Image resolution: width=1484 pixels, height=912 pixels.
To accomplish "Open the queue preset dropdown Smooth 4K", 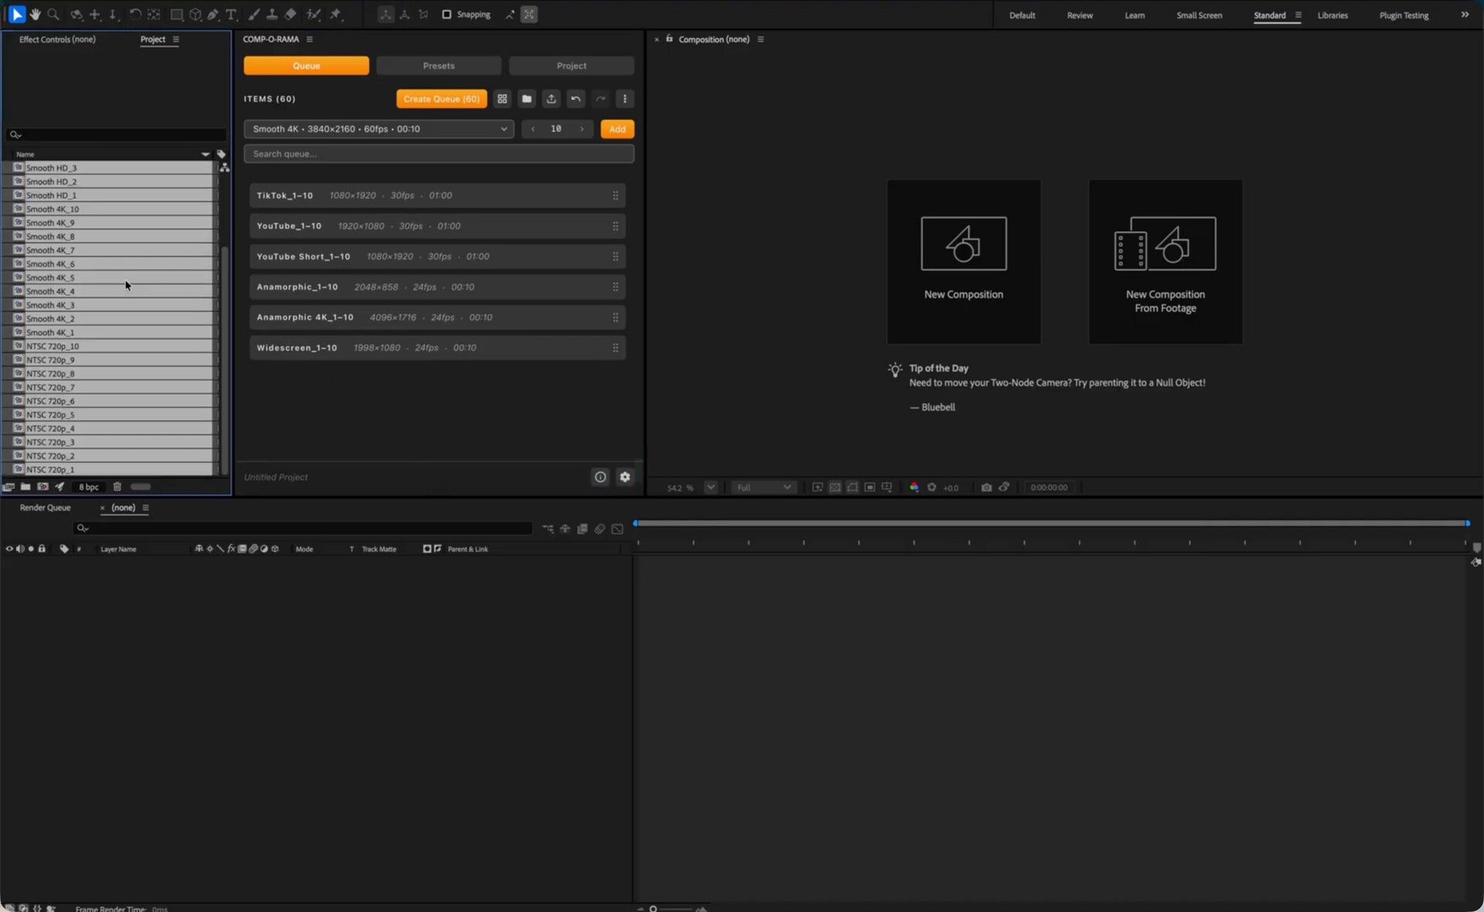I will click(x=379, y=129).
